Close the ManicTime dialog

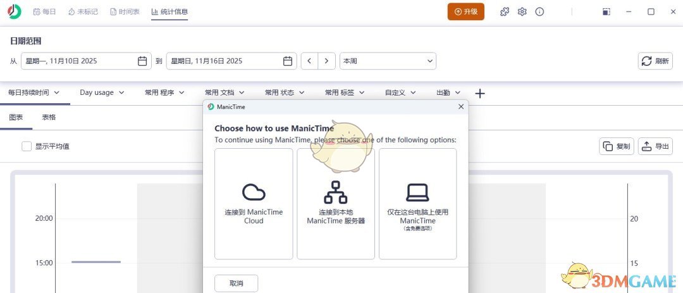[x=461, y=106]
